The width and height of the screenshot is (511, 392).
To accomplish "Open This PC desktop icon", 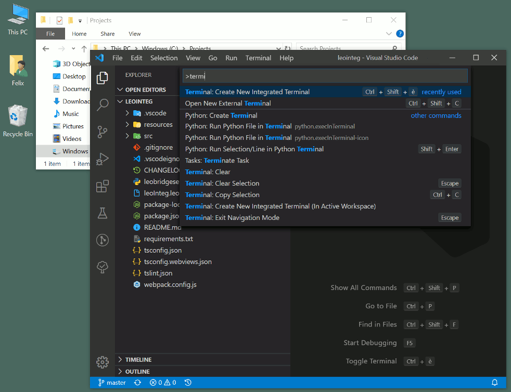I will pos(18,20).
